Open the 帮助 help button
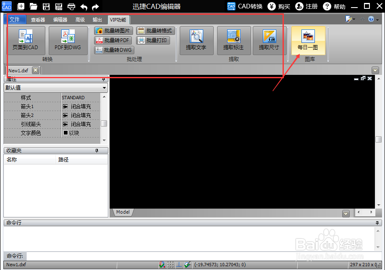The image size is (385, 270). (x=334, y=6)
